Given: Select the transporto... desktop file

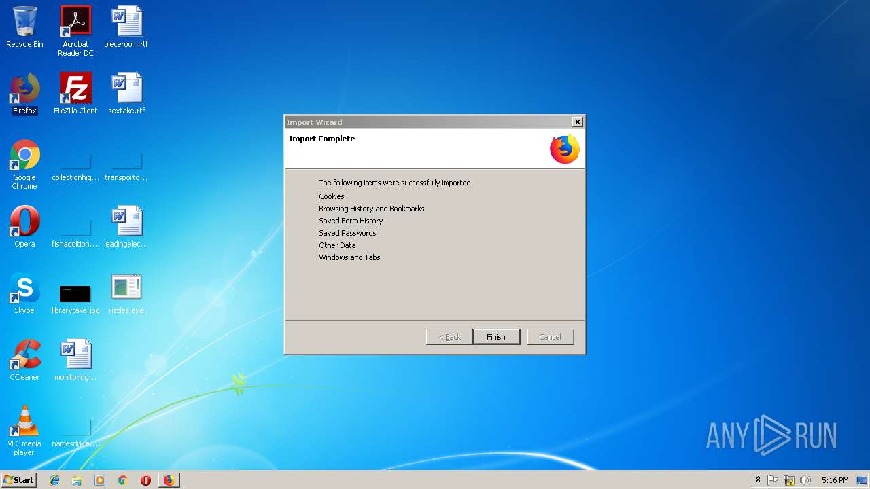Looking at the screenshot, I should coord(126,168).
